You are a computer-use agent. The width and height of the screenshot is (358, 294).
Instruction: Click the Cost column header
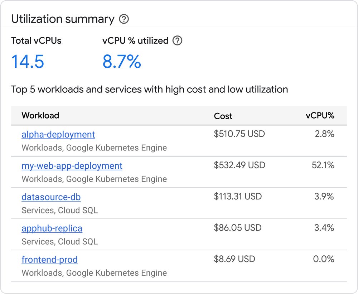pyautogui.click(x=223, y=116)
